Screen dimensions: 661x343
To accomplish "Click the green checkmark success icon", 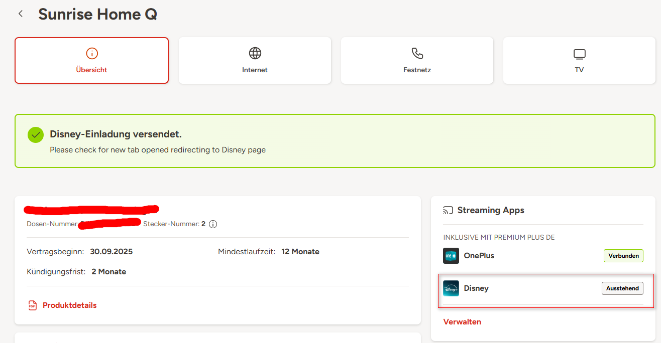I will click(x=36, y=135).
